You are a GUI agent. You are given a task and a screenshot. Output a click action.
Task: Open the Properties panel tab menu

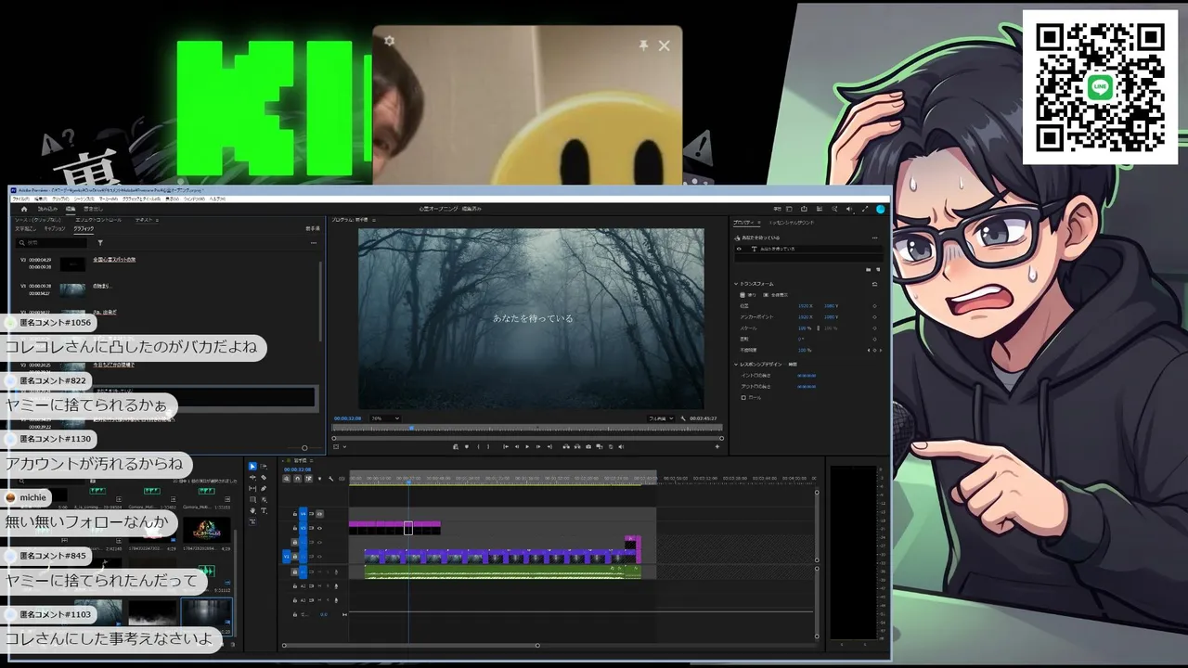(758, 223)
